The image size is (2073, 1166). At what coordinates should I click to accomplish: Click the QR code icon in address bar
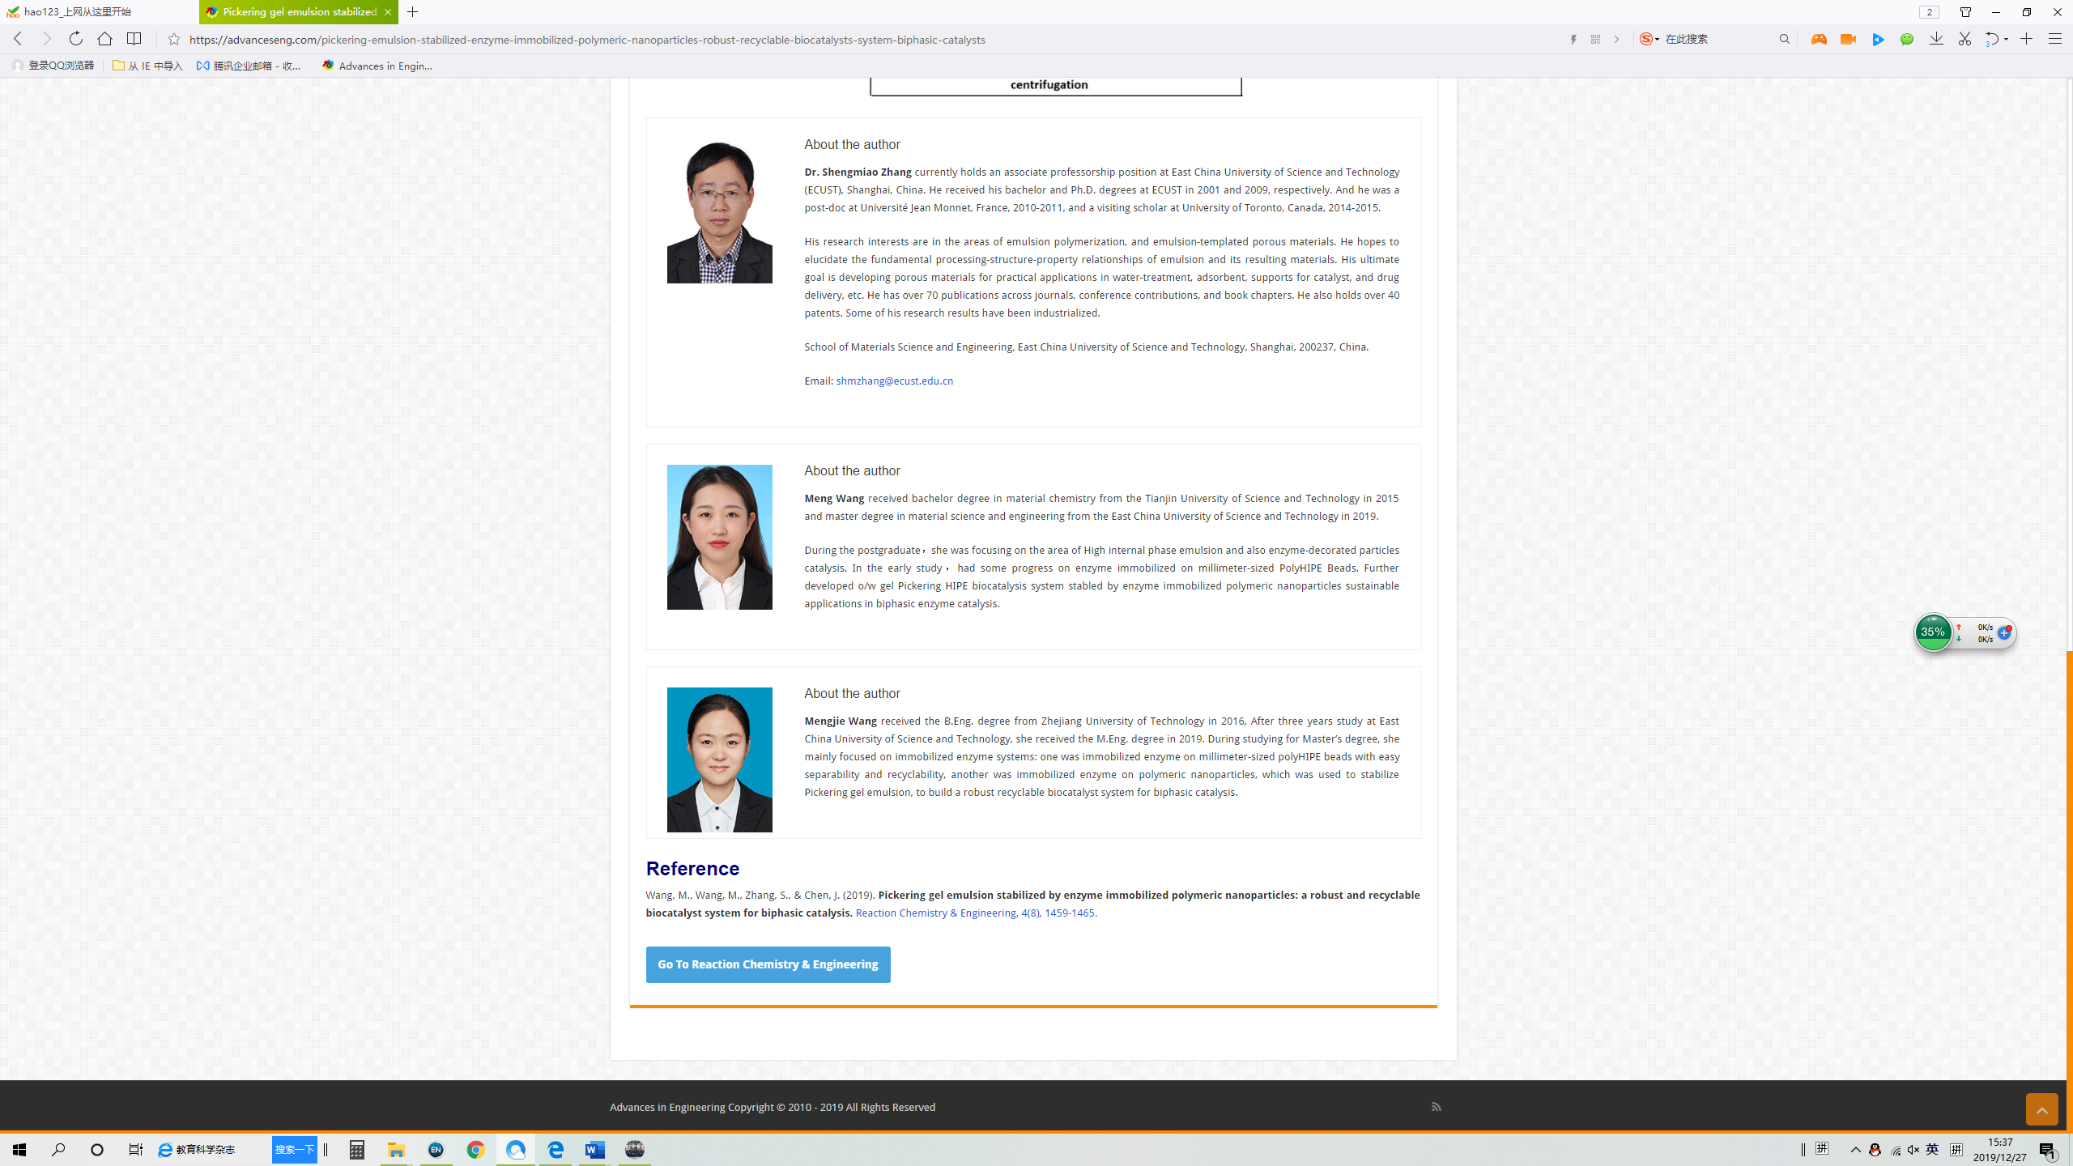(1595, 39)
